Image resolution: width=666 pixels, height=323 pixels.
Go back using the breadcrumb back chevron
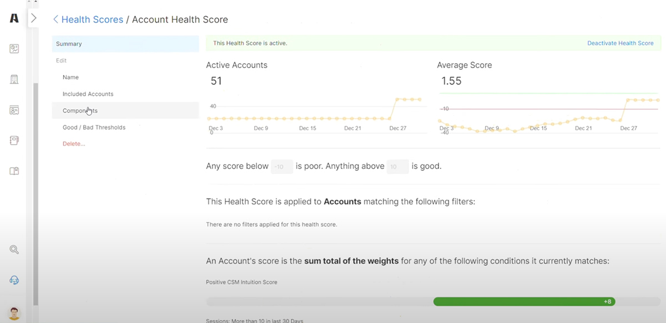55,19
